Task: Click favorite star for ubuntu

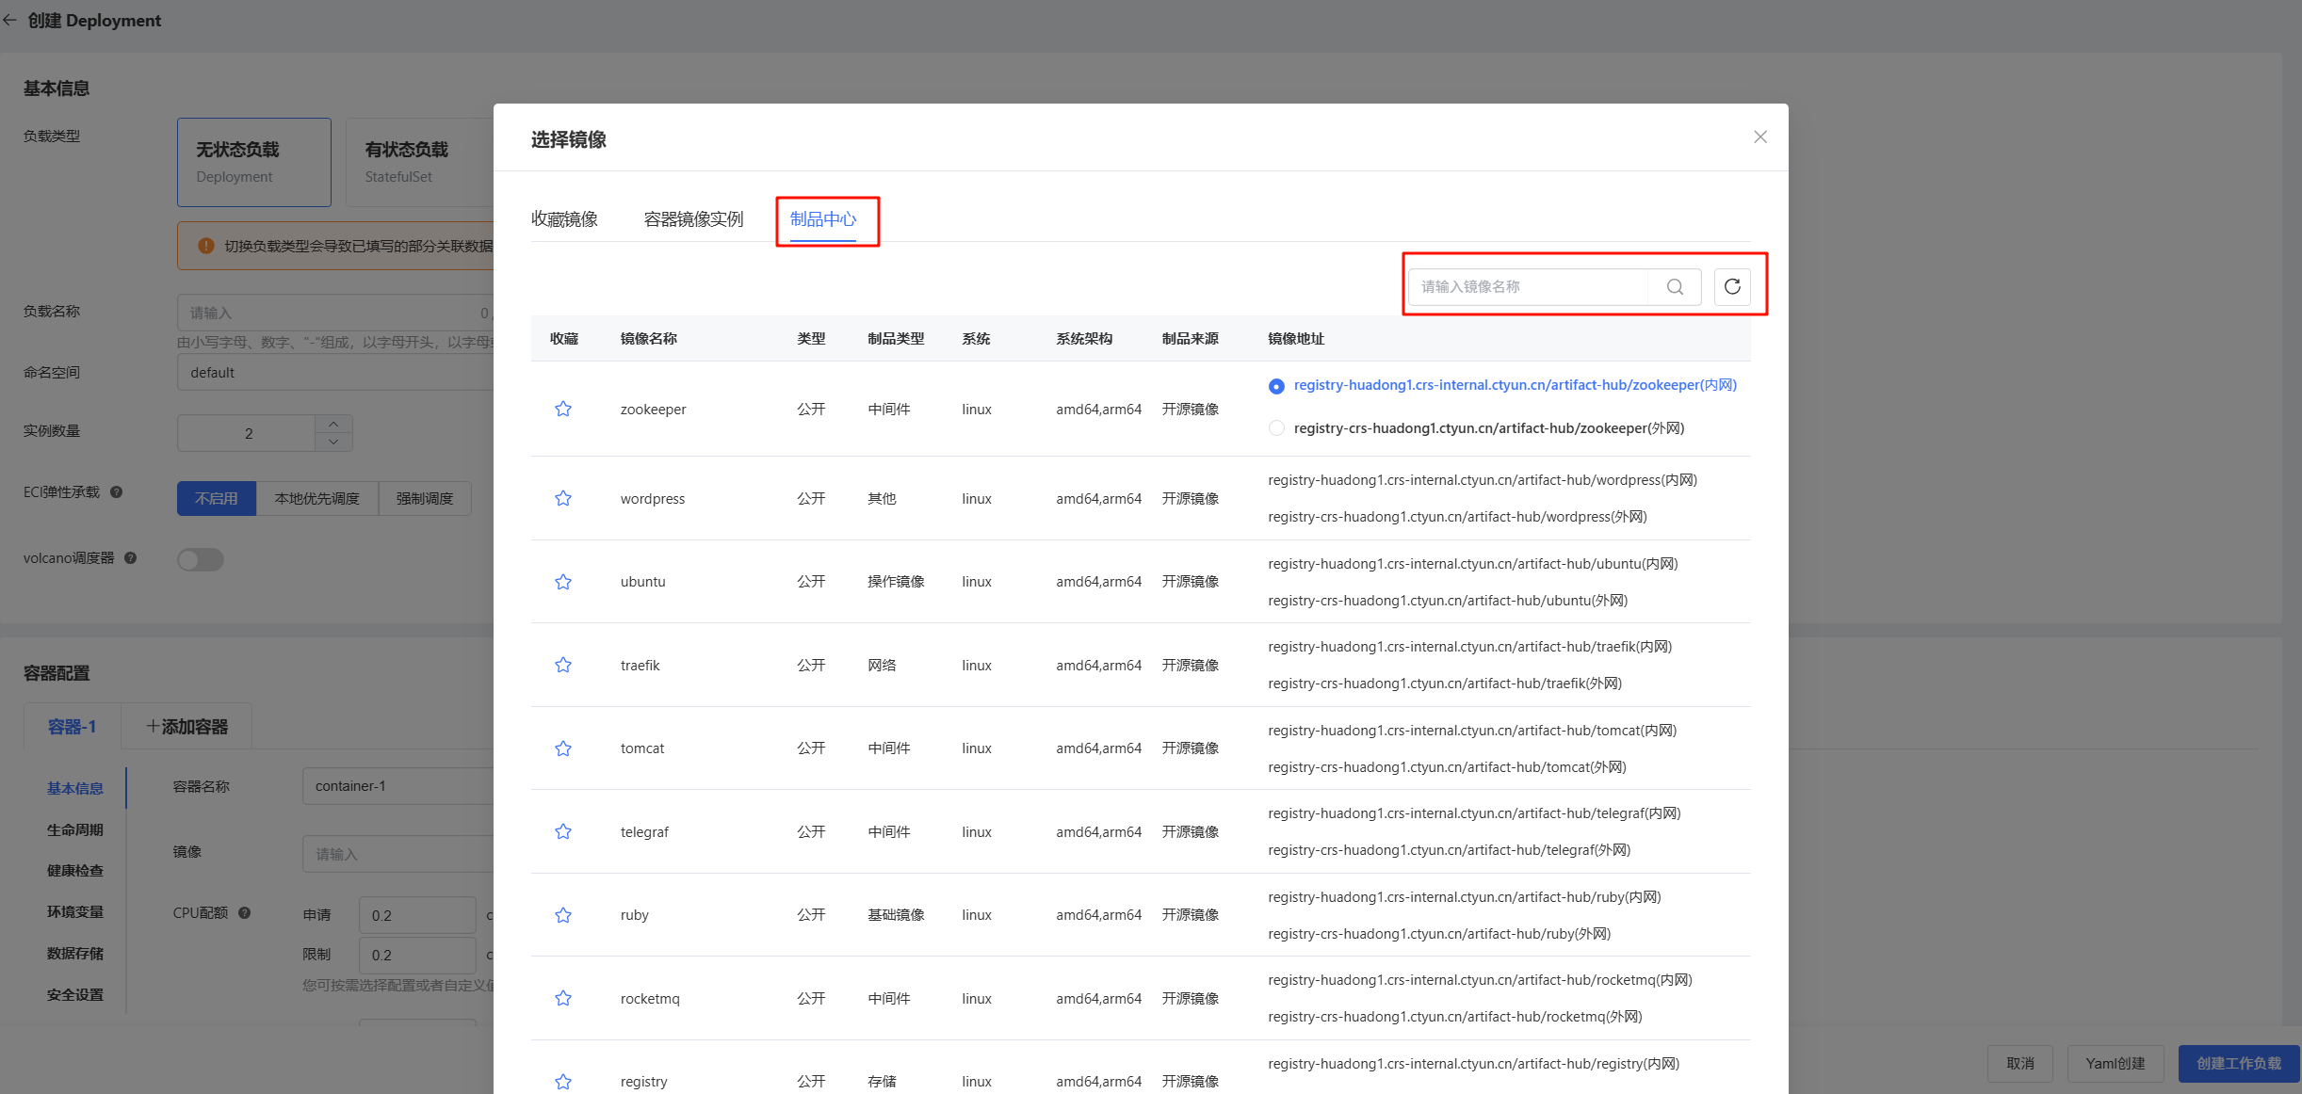Action: (x=563, y=582)
